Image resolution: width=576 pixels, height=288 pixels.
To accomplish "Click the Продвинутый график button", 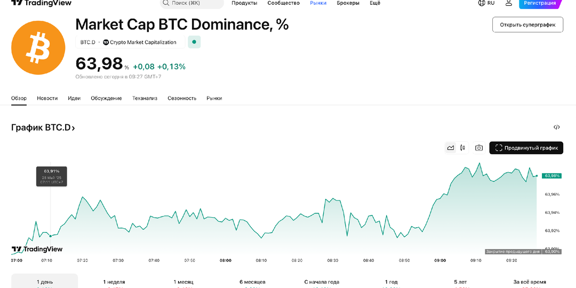I will (x=526, y=148).
